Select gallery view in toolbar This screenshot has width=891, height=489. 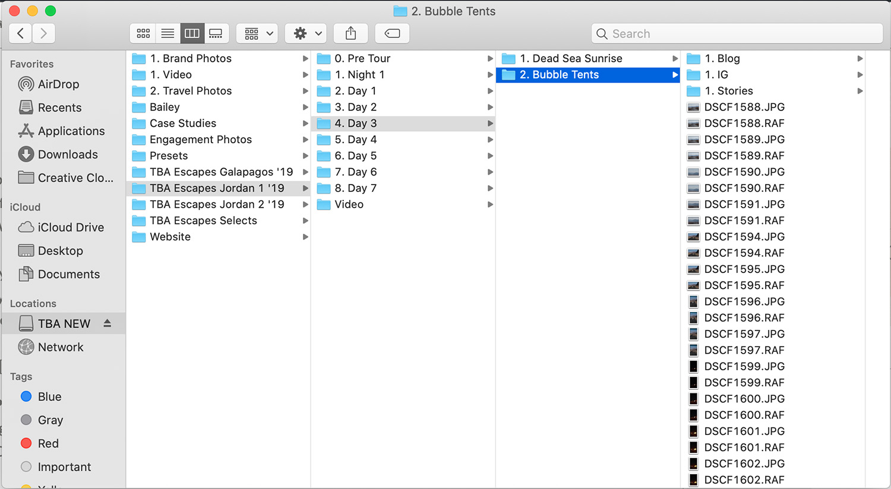point(216,34)
